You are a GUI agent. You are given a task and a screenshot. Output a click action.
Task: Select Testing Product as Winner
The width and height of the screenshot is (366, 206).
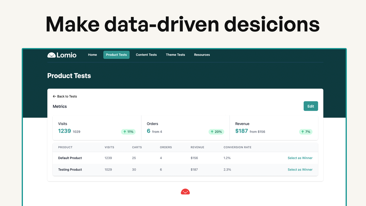(x=300, y=170)
